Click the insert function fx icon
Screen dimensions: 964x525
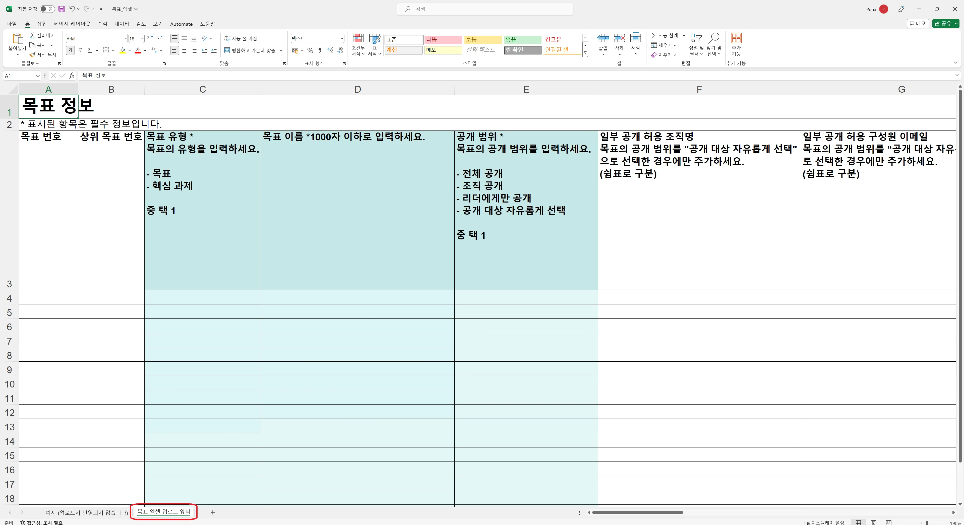[x=72, y=76]
